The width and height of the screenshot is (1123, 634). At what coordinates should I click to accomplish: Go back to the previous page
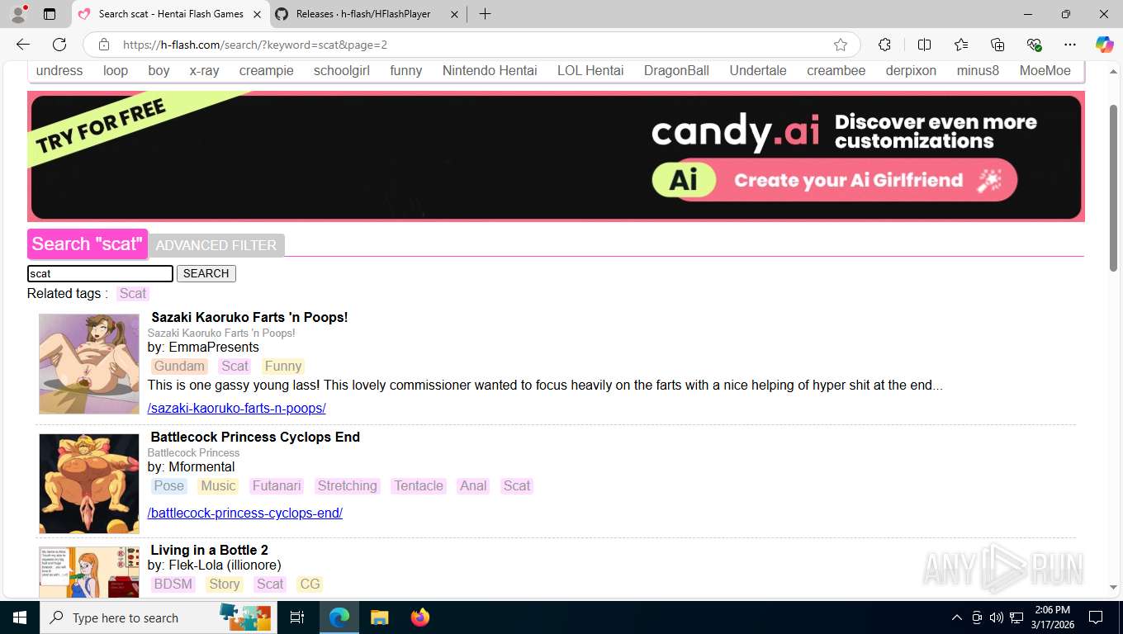(23, 45)
